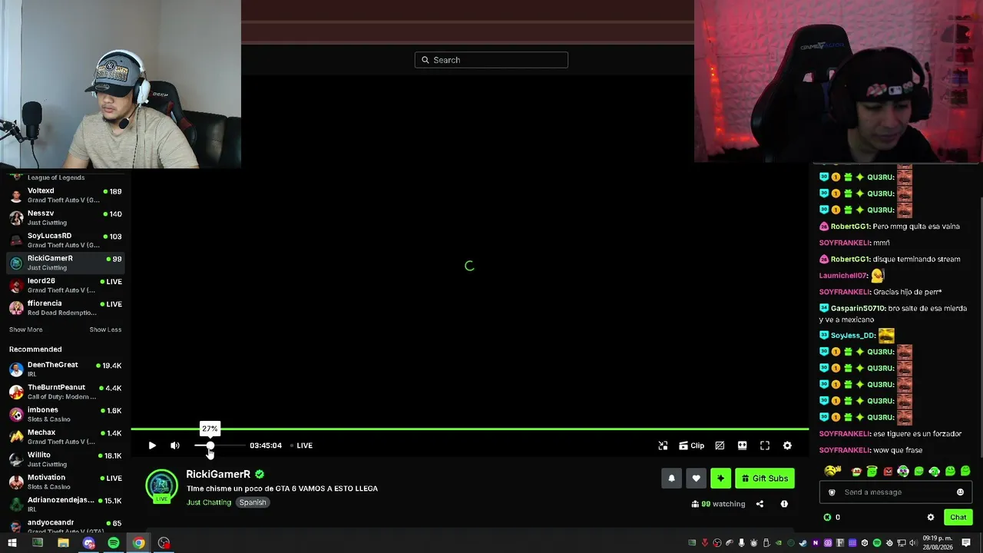
Task: Create a Clip of the stream
Action: click(691, 445)
